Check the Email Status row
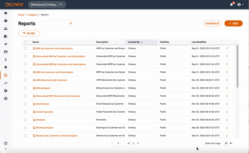This screenshot has height=153, width=249. click(x=25, y=104)
